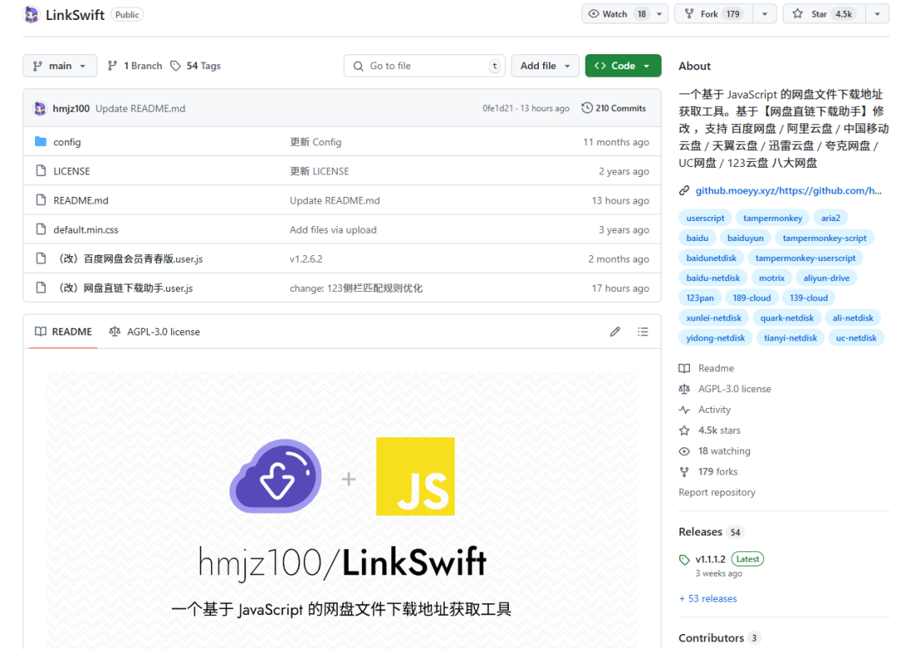Open the 百度网盘会员青春版.user.js file
This screenshot has width=901, height=649.
coord(128,259)
